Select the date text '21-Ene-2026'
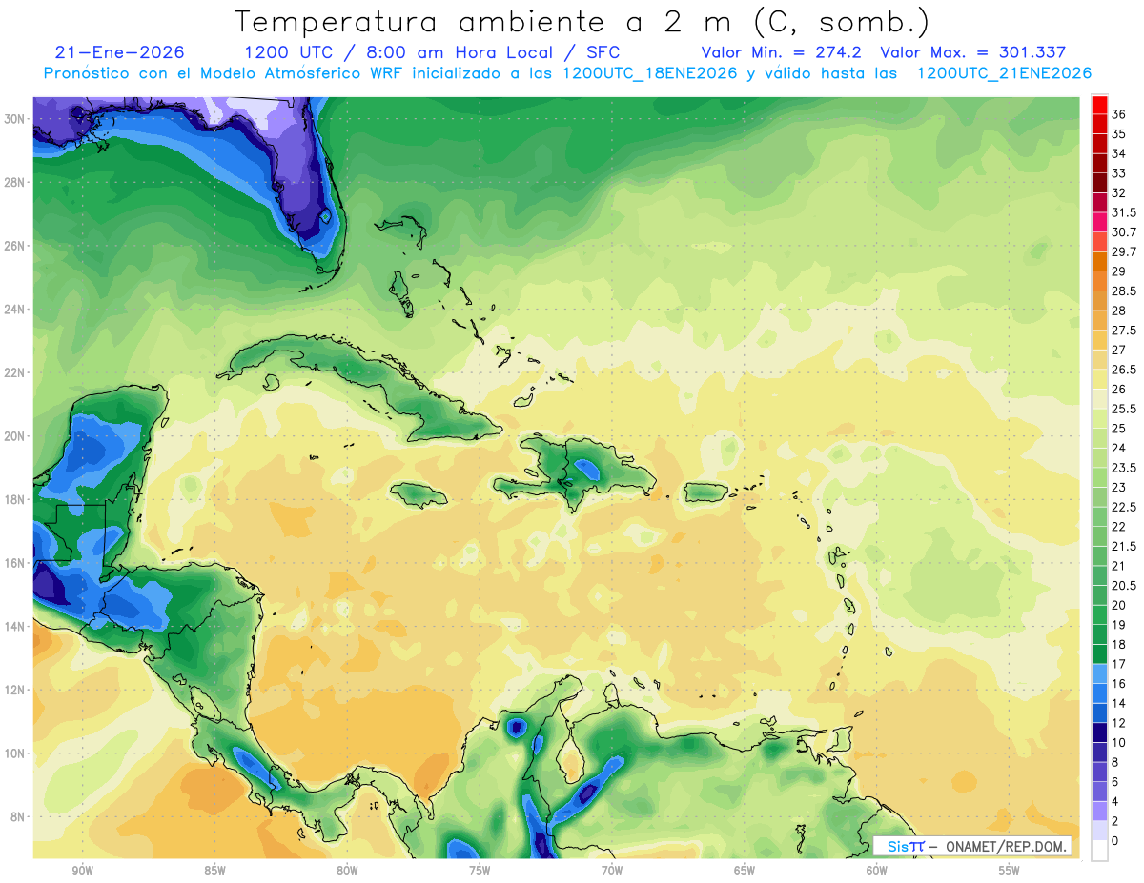Viewport: 1144px width, 883px height. tap(120, 52)
